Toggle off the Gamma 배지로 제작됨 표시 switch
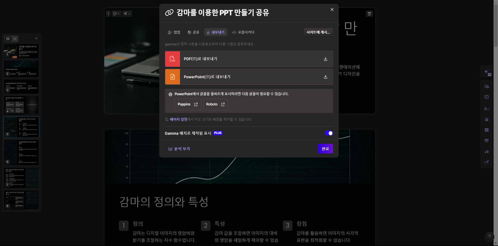 (x=329, y=133)
